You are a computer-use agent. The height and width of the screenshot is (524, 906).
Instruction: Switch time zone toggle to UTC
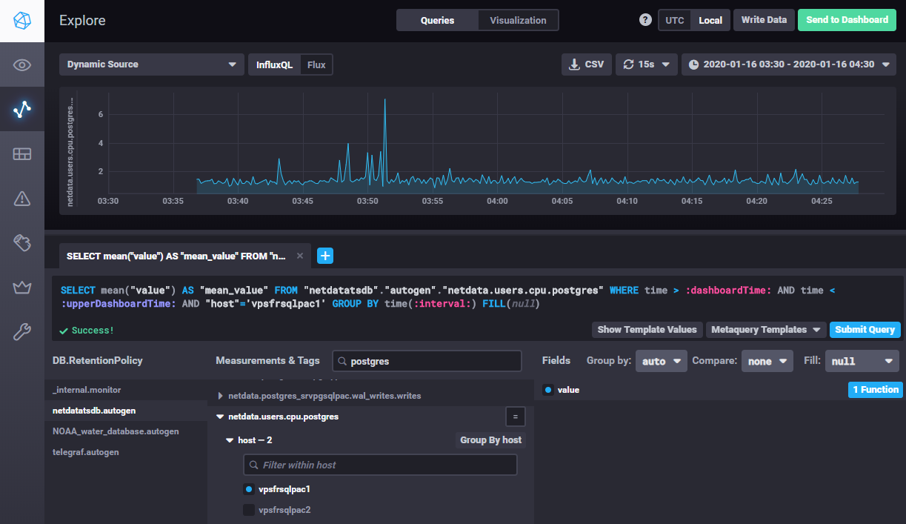click(x=674, y=20)
